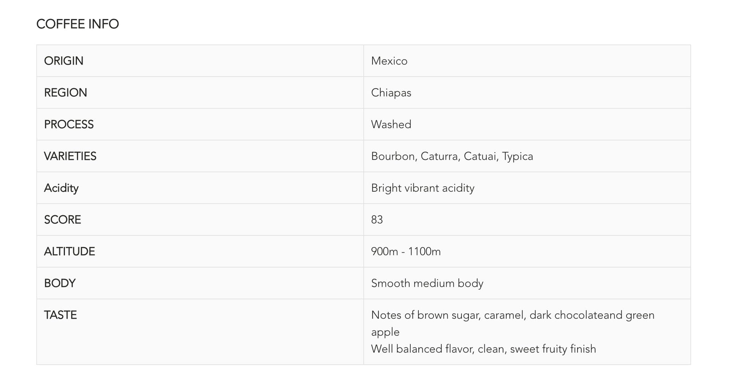Select the Smooth medium body text
Image resolution: width=738 pixels, height=384 pixels.
(427, 283)
